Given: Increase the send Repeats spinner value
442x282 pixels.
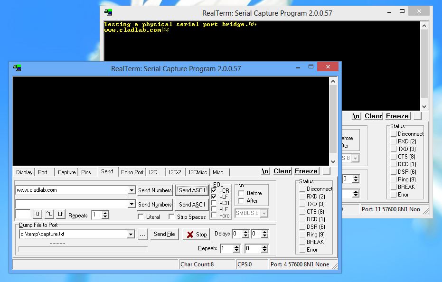Looking at the screenshot, I should (105, 213).
